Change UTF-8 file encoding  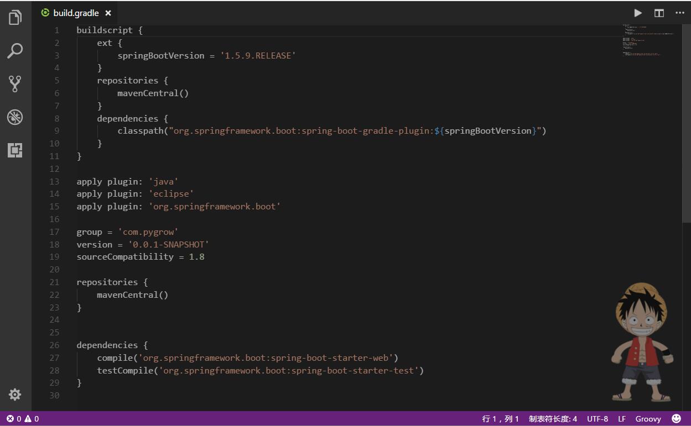coord(598,419)
